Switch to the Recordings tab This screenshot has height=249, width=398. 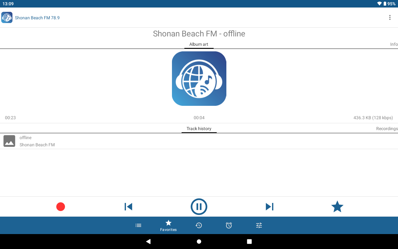pos(387,129)
